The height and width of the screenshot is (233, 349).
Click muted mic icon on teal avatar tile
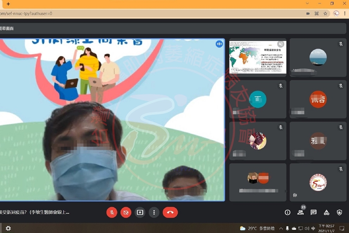[281, 85]
